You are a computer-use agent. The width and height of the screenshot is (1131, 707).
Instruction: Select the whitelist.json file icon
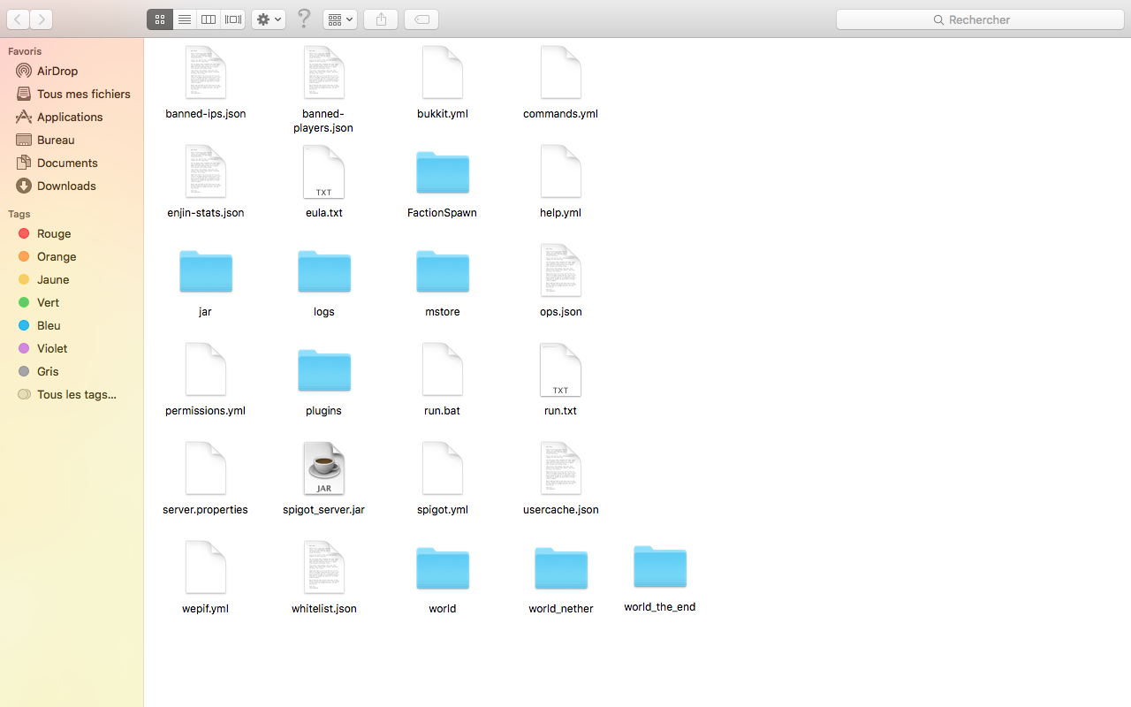(x=324, y=567)
